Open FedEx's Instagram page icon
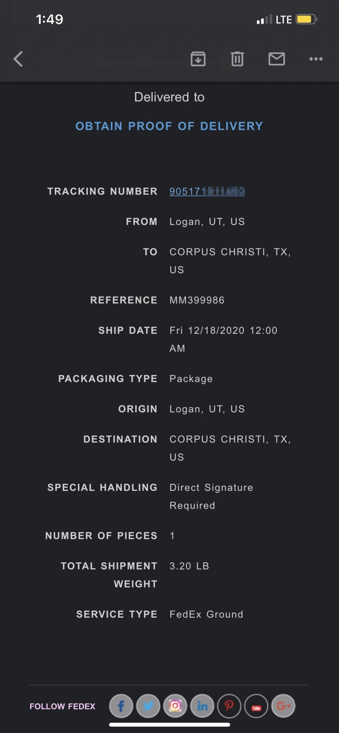 pyautogui.click(x=175, y=706)
